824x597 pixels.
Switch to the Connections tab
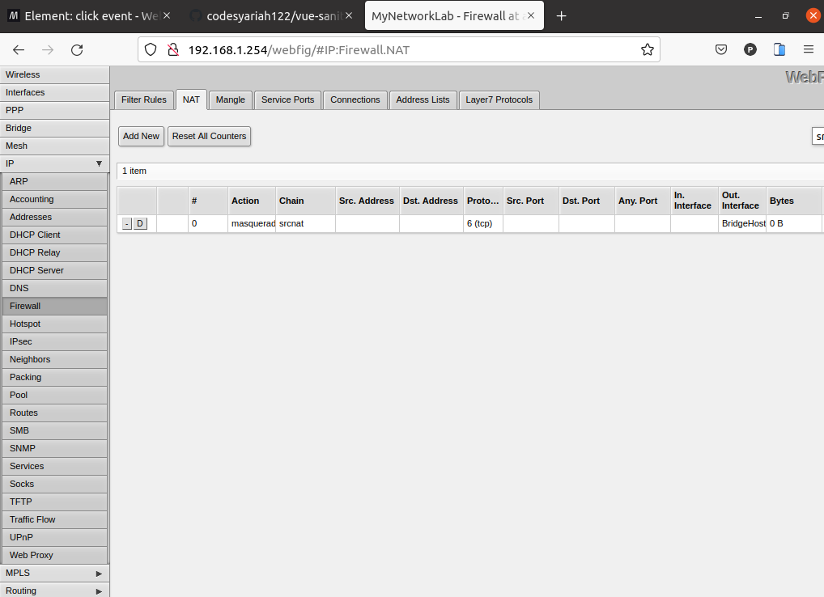pyautogui.click(x=355, y=99)
